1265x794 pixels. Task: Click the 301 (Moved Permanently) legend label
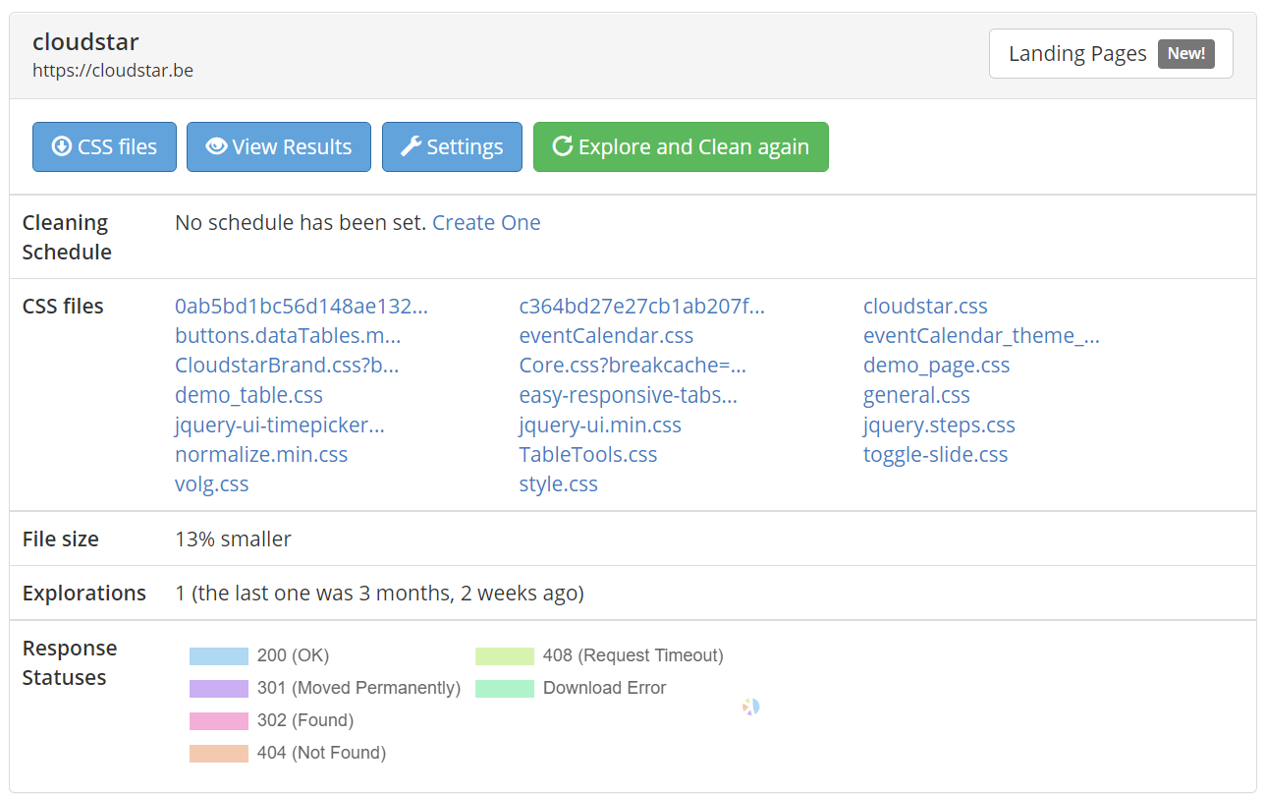358,688
